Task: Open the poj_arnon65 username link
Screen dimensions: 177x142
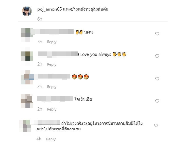Action: pos(49,9)
